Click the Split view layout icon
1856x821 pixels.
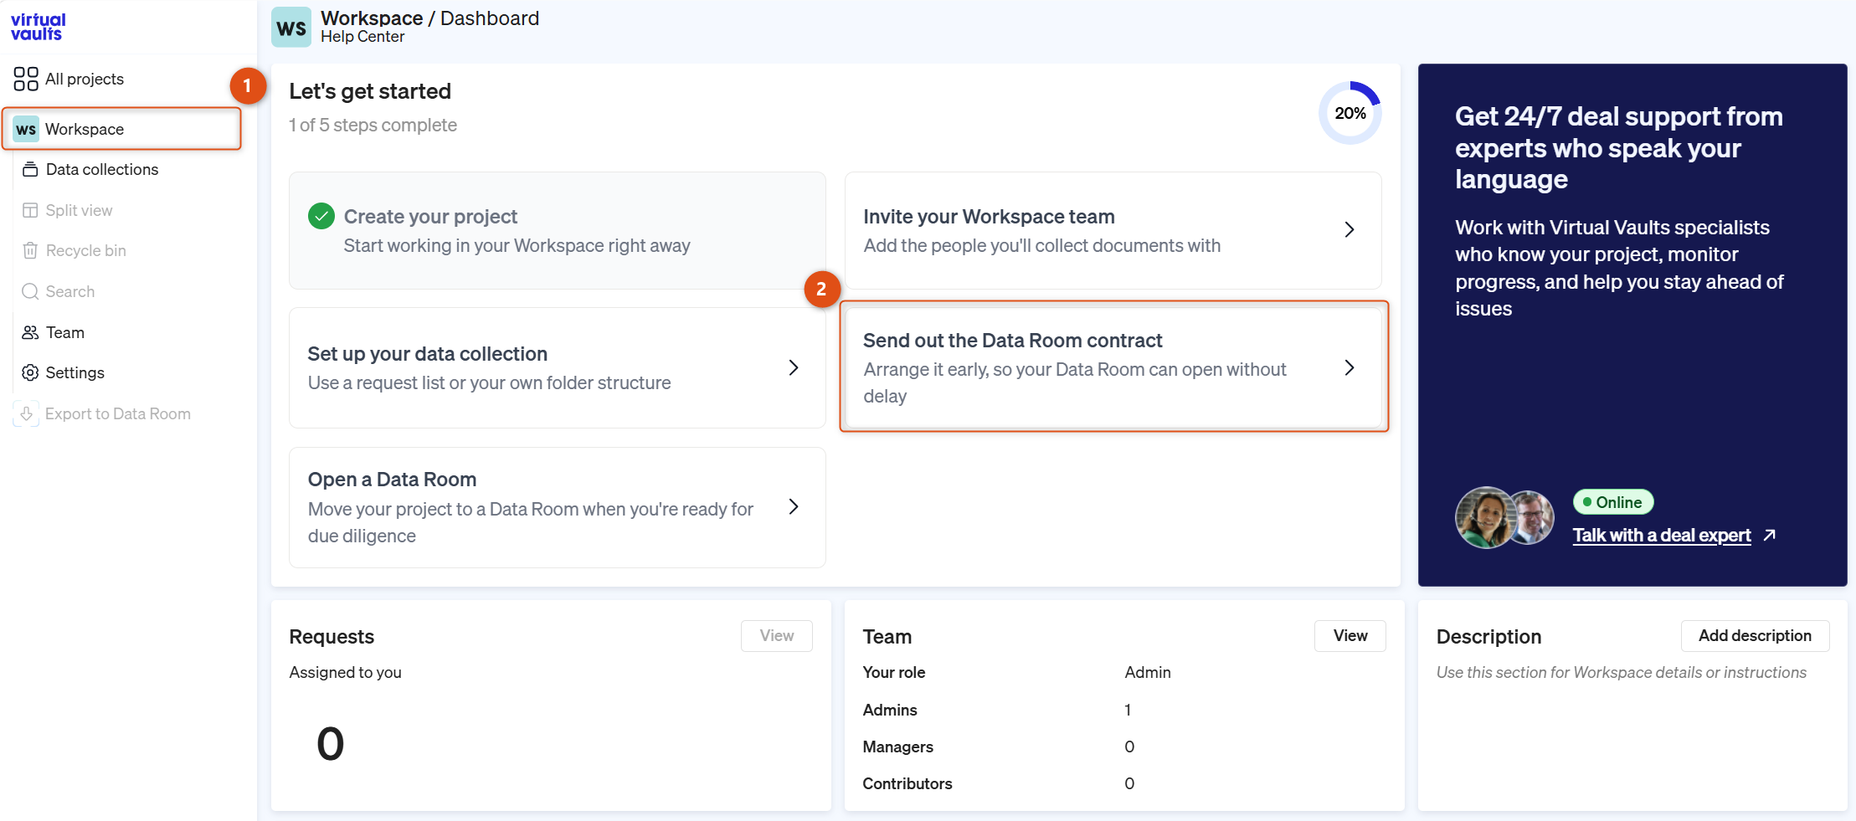(30, 210)
